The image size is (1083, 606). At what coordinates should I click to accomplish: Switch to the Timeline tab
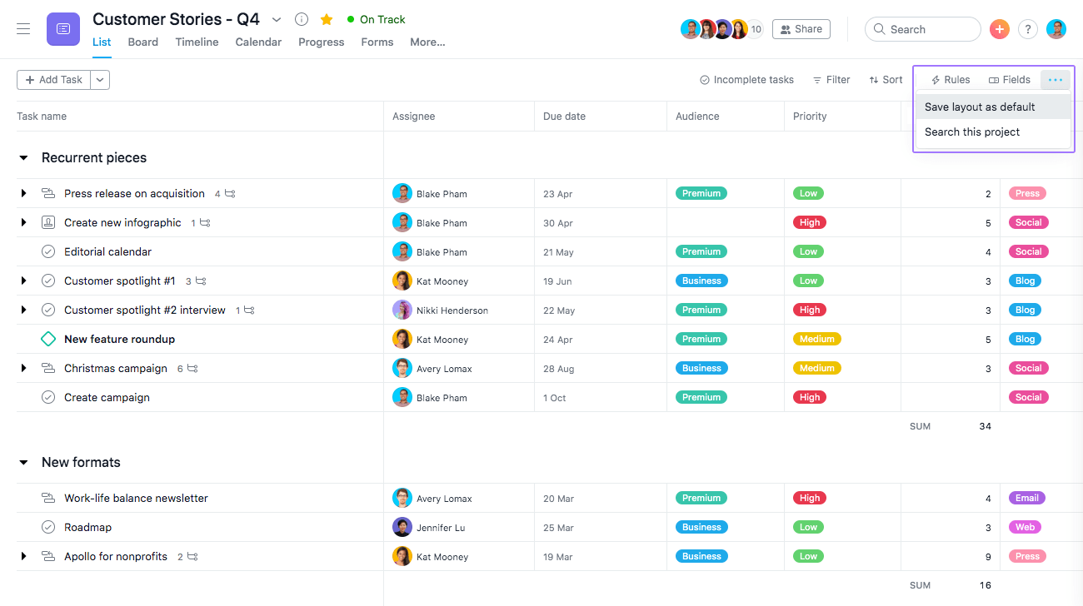(197, 42)
